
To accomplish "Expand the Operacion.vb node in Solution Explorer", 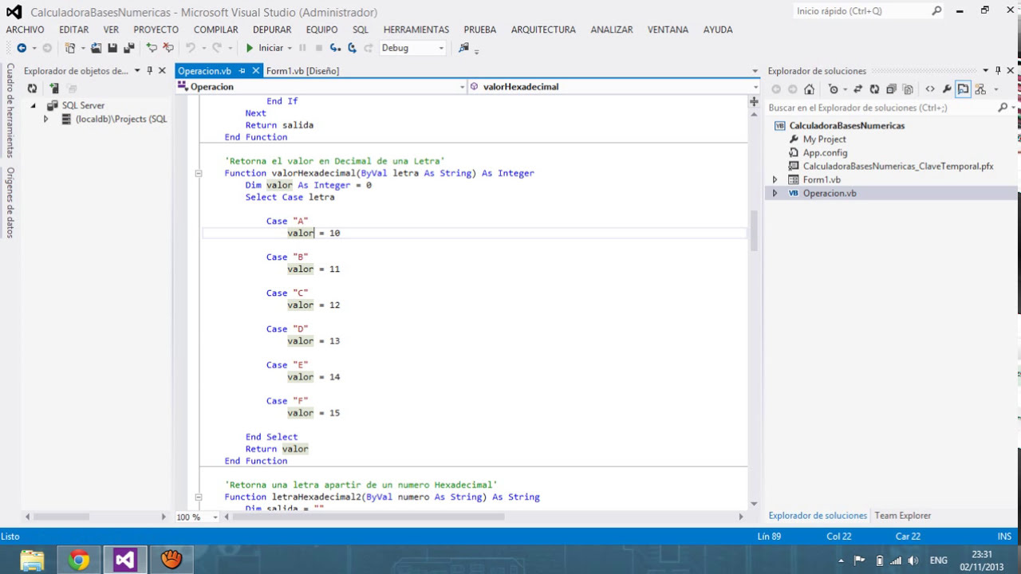I will pos(775,194).
